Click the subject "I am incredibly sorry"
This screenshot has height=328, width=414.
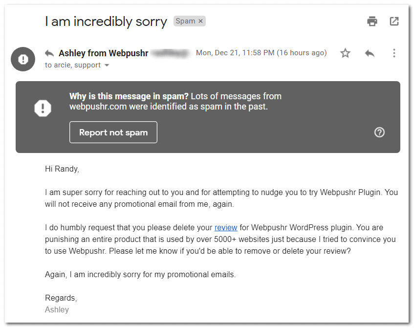(106, 22)
